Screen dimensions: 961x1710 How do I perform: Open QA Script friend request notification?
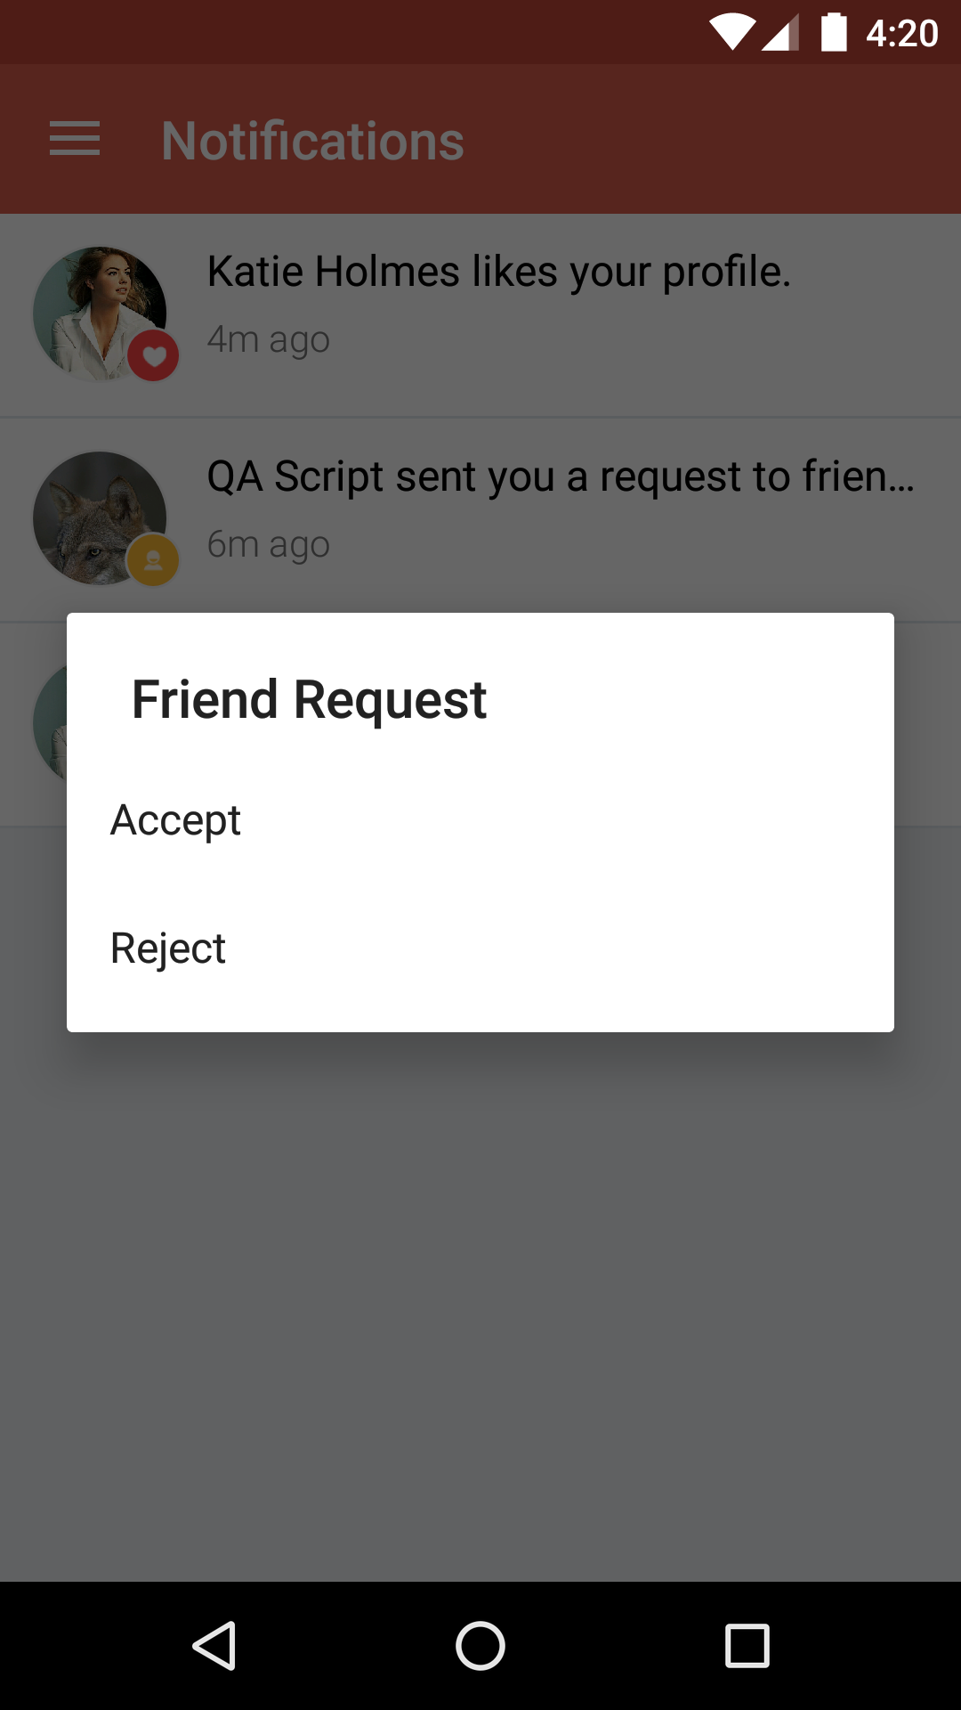pyautogui.click(x=480, y=520)
